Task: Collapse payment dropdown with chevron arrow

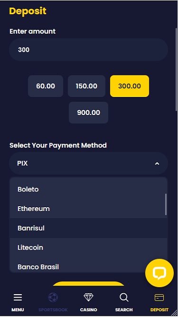Action: [157, 163]
